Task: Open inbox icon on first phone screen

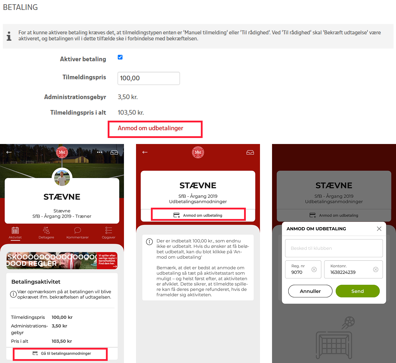Action: point(114,152)
